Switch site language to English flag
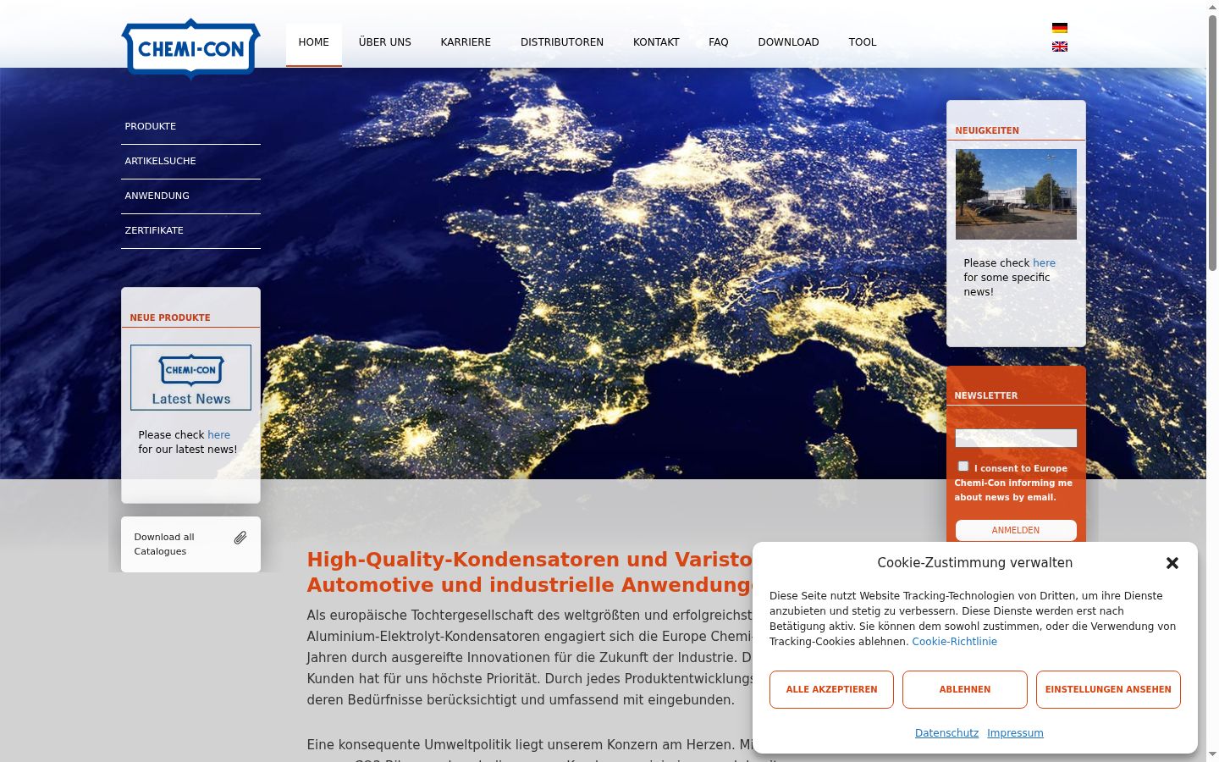 coord(1060,47)
